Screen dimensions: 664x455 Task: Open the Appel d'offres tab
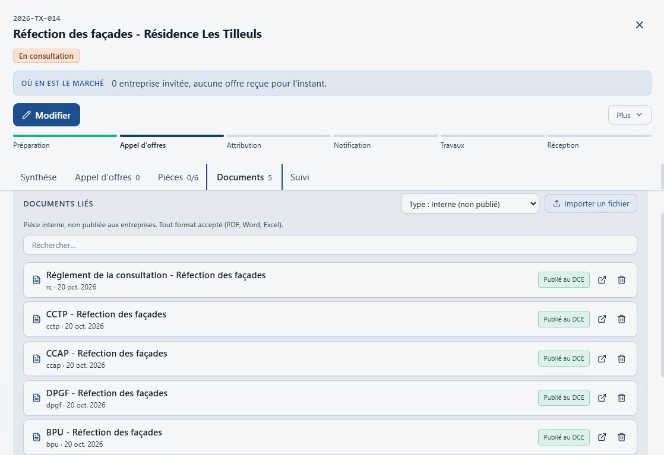(x=107, y=177)
